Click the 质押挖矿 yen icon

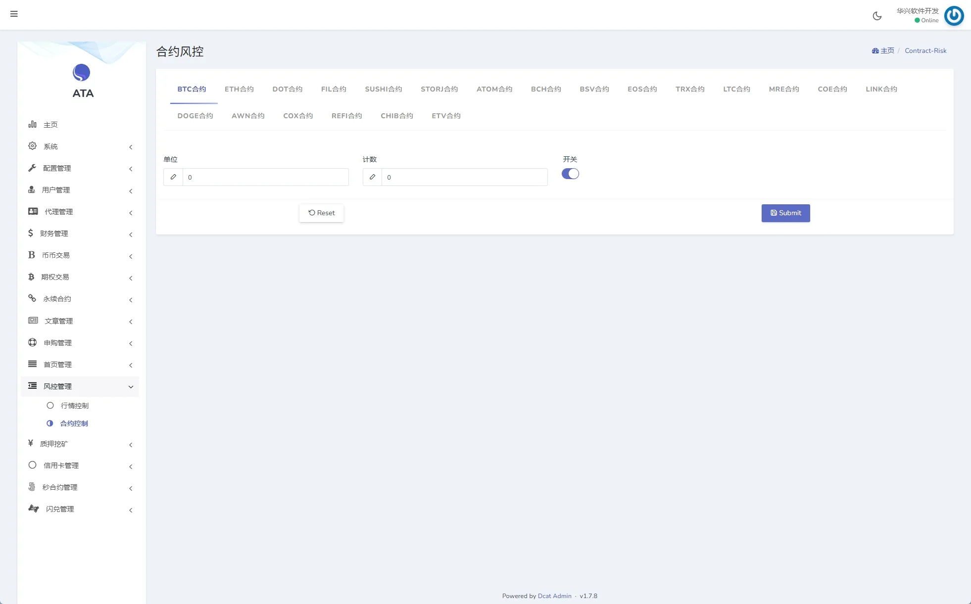[31, 443]
